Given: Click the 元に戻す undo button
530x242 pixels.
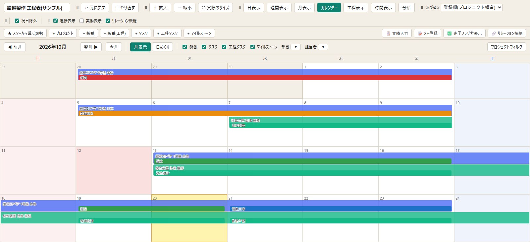Looking at the screenshot, I should click(x=95, y=8).
